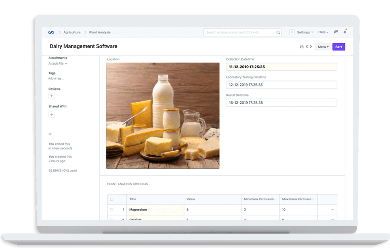Open the search bar magnifier icon
The image size is (390, 250).
[279, 32]
